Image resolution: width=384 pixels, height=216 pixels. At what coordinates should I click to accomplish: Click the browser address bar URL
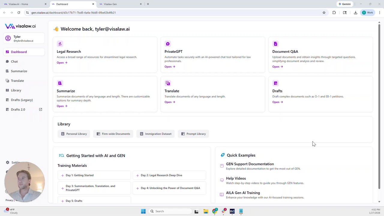click(73, 13)
